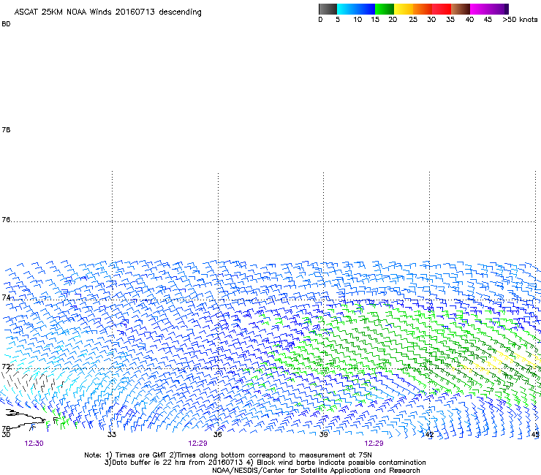Click the ASCAT 25KM NOAA Winds title

click(x=107, y=12)
